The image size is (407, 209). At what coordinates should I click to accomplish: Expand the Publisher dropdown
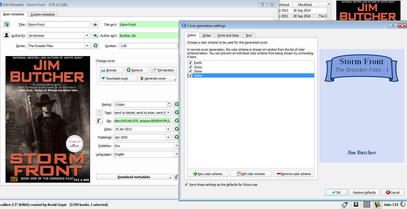176,146
